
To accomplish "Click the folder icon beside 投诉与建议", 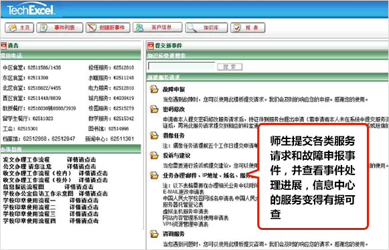I will [x=154, y=155].
